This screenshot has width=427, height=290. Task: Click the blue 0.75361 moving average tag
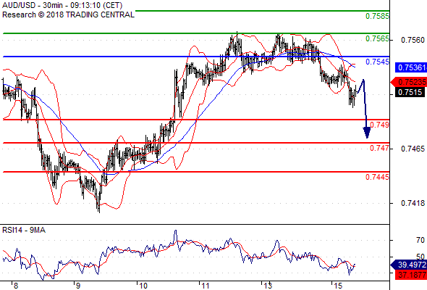411,67
